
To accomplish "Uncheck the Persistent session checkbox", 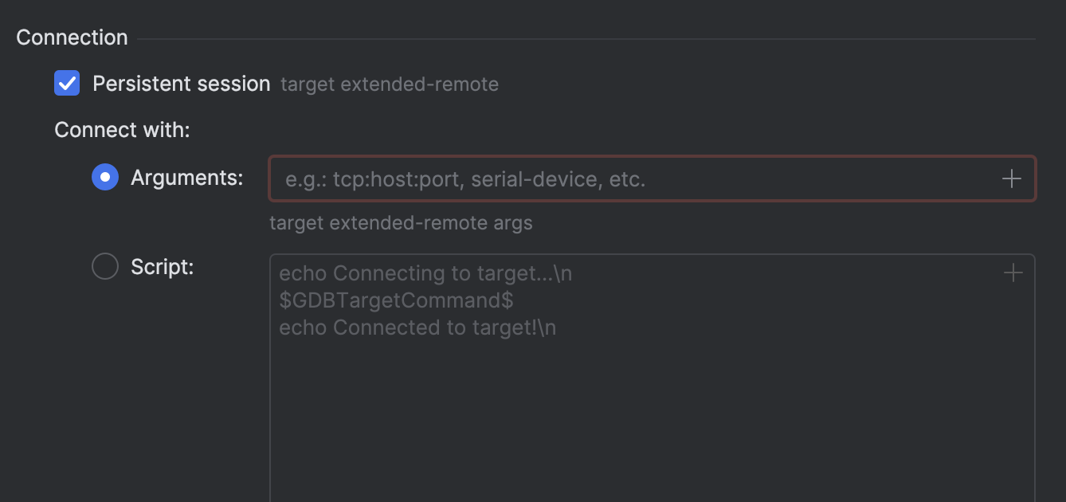I will point(66,83).
